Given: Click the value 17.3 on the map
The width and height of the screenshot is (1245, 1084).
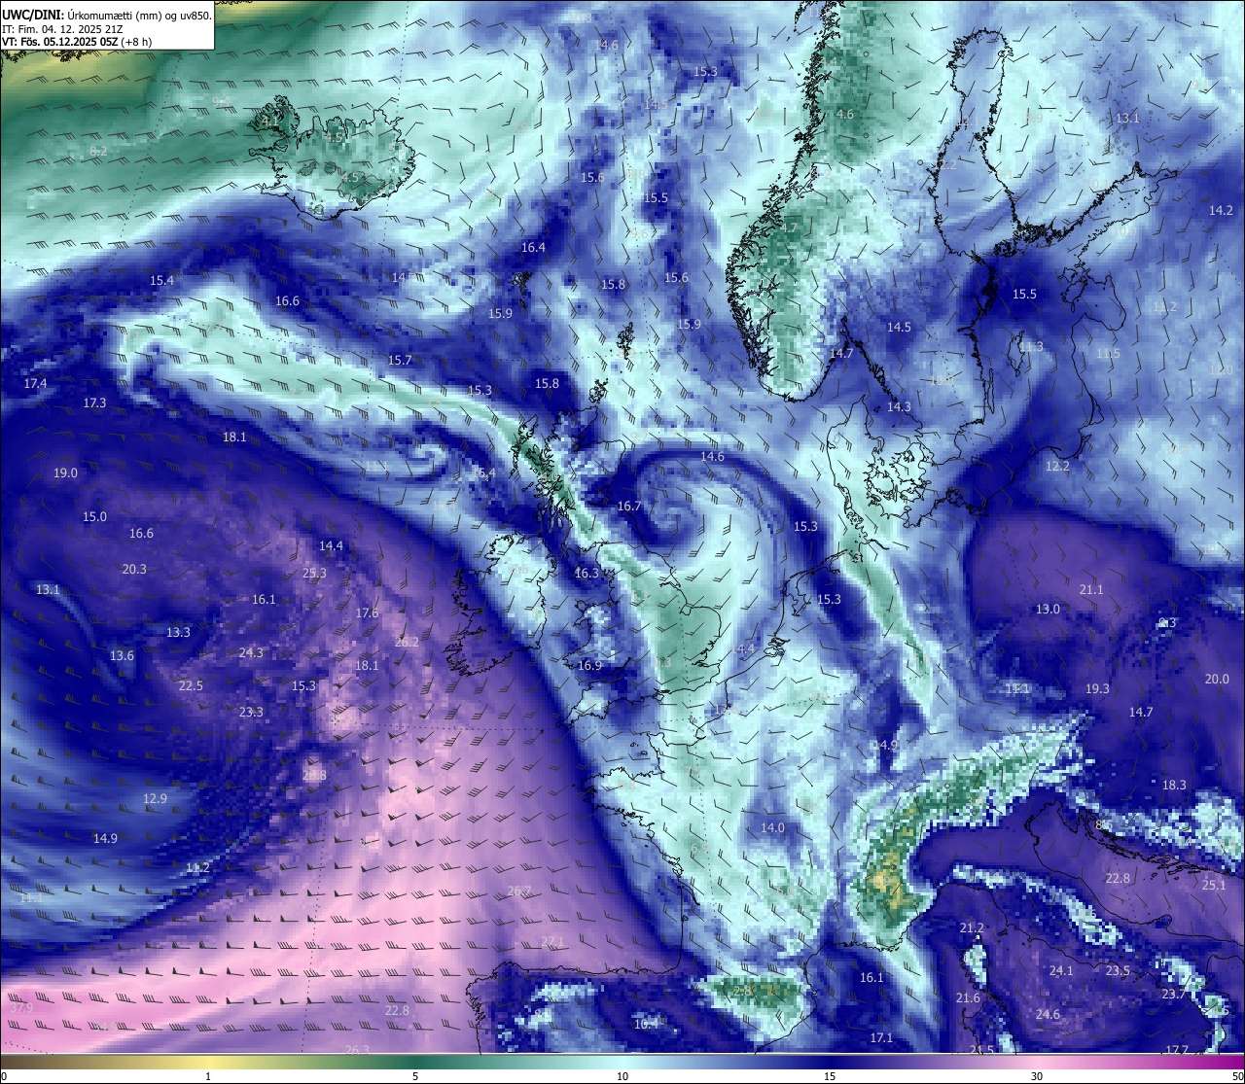Looking at the screenshot, I should (94, 402).
